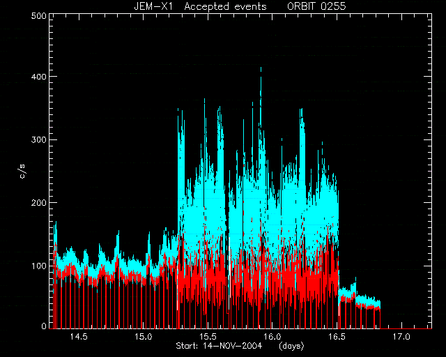
Task: Click the 15.5 x-axis tick label
Action: point(208,337)
